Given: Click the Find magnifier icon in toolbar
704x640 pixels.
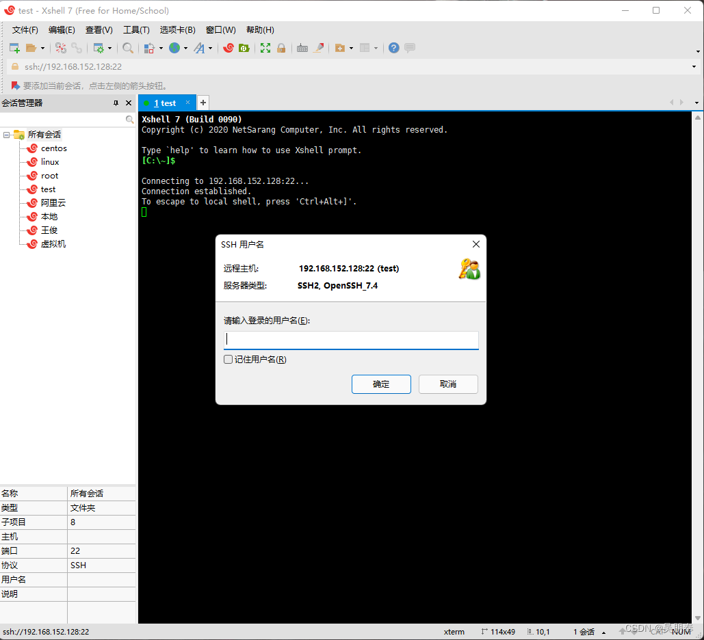Looking at the screenshot, I should (x=128, y=48).
